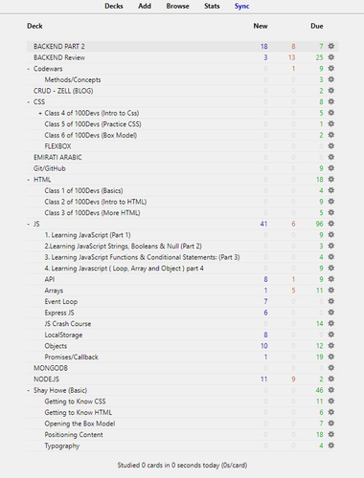
Task: Click gear icon on the CSS deck row
Action: 331,101
